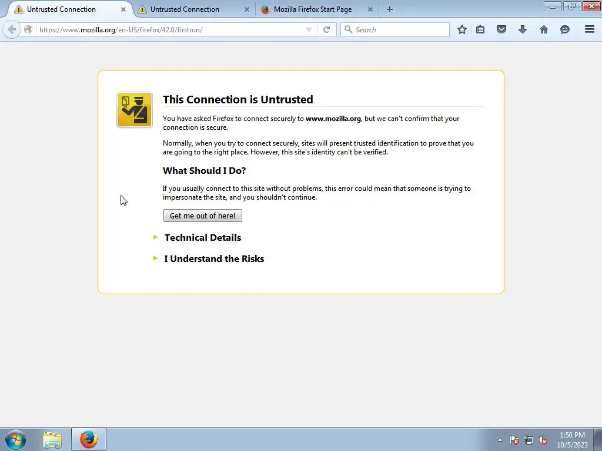Restore down the Firefox window
Screen dimensions: 602x451
(x=572, y=6)
